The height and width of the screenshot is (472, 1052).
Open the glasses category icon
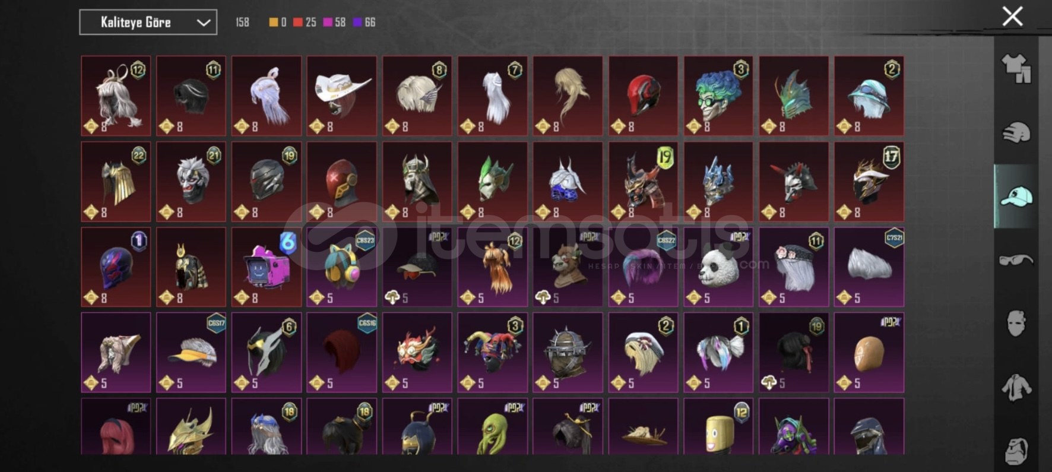click(x=1016, y=260)
